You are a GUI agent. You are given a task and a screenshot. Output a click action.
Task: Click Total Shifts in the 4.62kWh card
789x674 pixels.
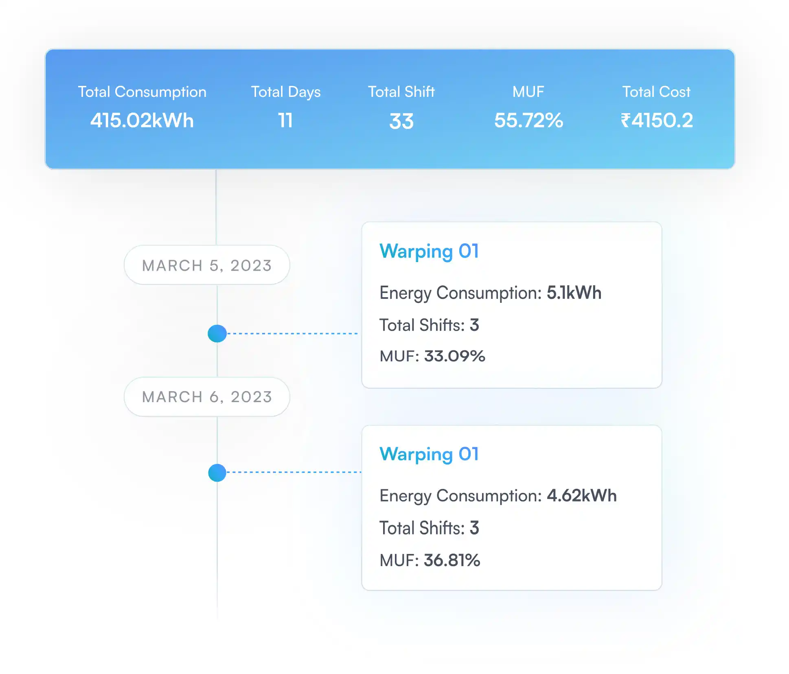429,528
